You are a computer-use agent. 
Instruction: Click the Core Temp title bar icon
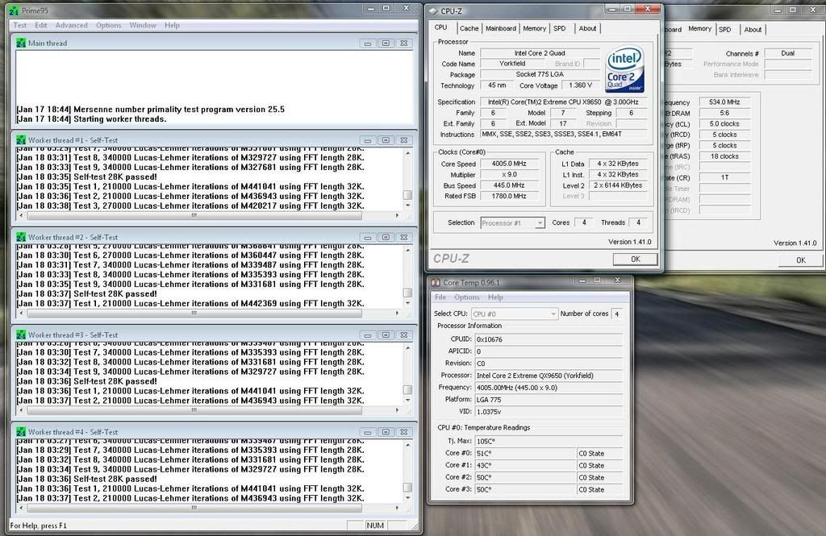click(436, 283)
